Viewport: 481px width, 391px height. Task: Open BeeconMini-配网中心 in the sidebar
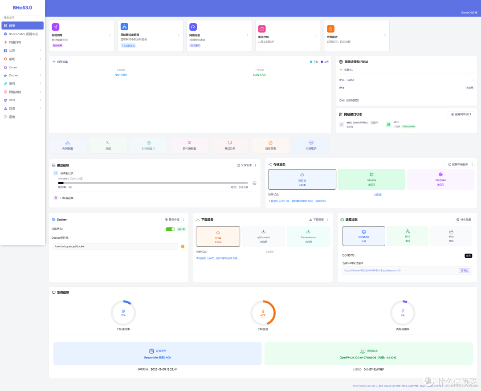click(22, 34)
